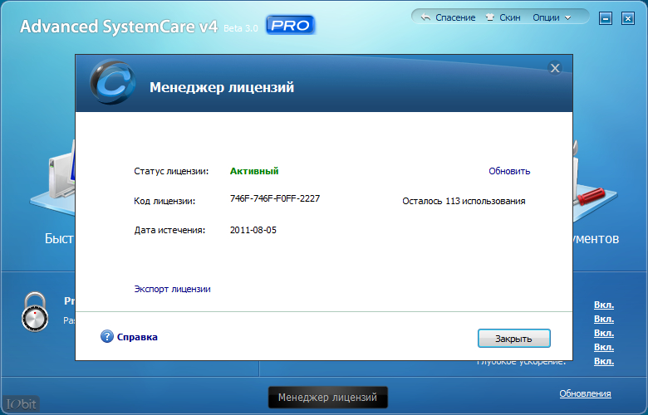Close the license manager dialog via X icon
Image resolution: width=648 pixels, height=415 pixels.
coord(555,68)
